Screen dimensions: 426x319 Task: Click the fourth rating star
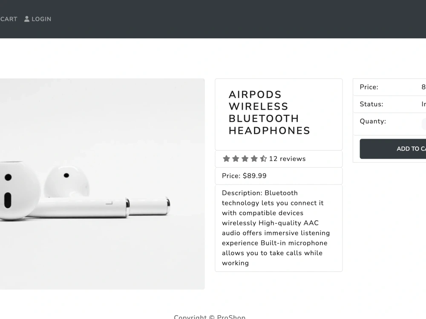[254, 159]
